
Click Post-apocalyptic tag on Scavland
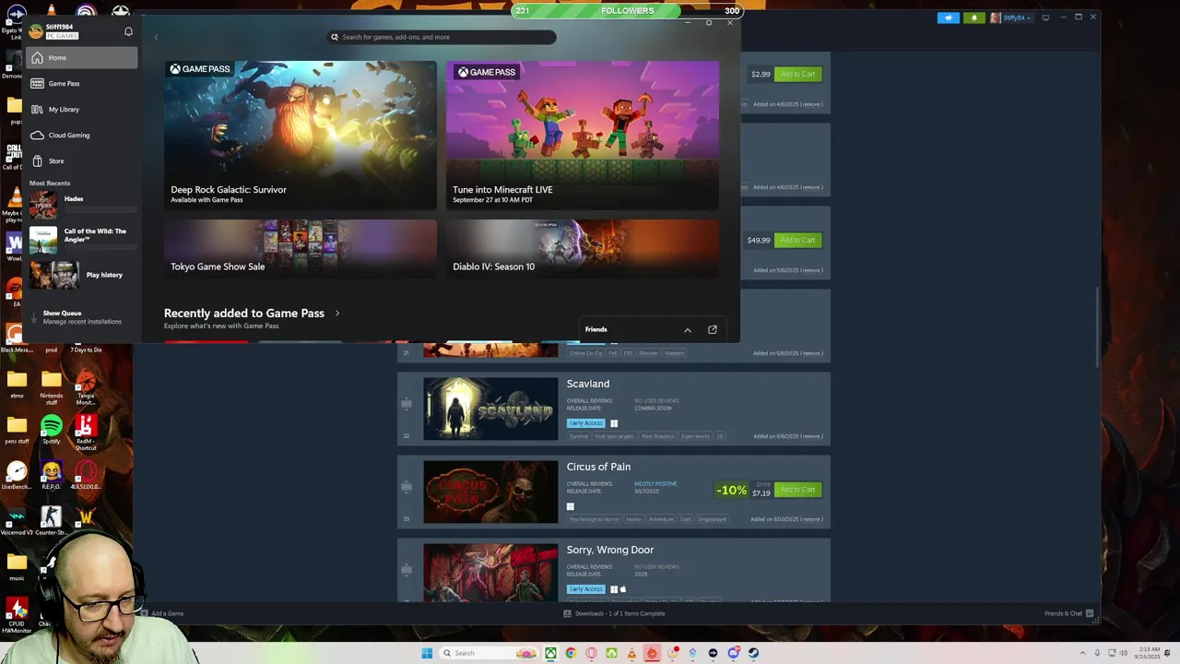(x=614, y=436)
